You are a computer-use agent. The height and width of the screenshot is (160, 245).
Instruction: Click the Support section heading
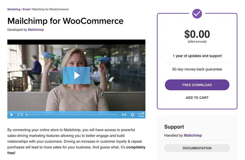(x=174, y=127)
